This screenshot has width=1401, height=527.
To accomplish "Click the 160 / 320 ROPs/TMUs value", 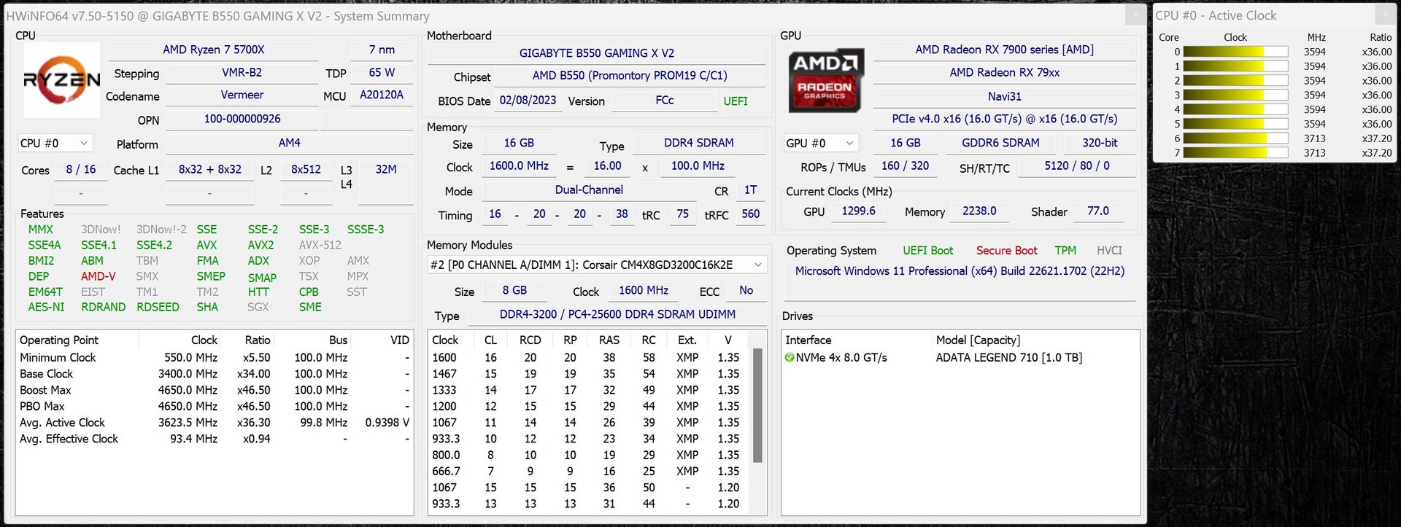I will point(905,166).
